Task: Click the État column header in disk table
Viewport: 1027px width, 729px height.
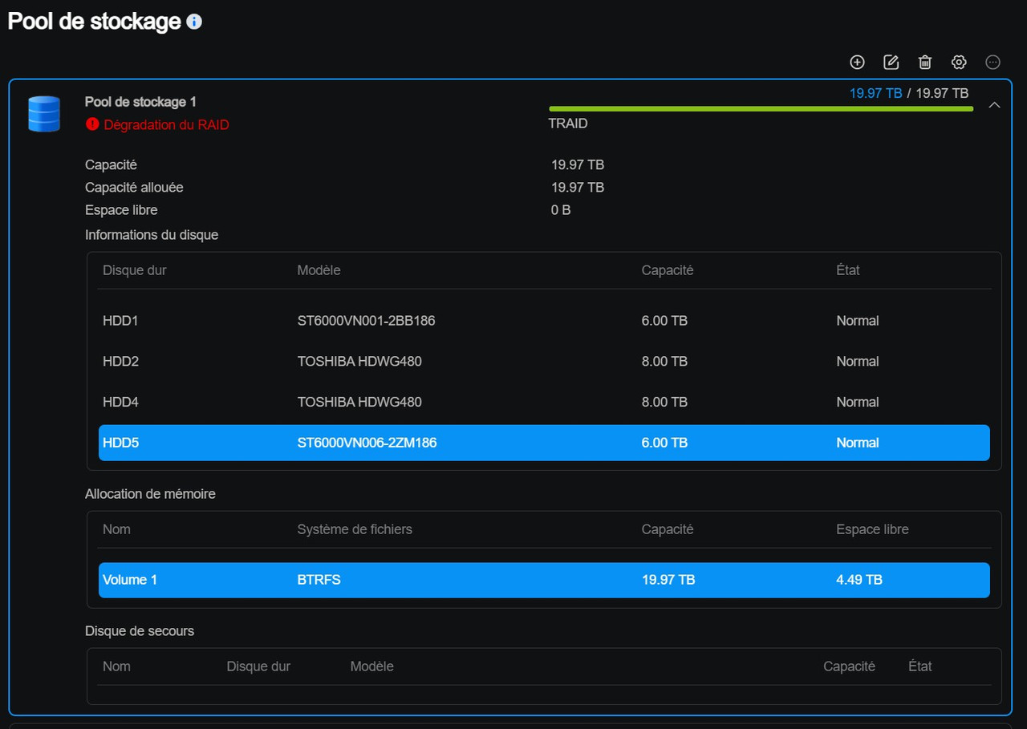Action: pyautogui.click(x=848, y=270)
